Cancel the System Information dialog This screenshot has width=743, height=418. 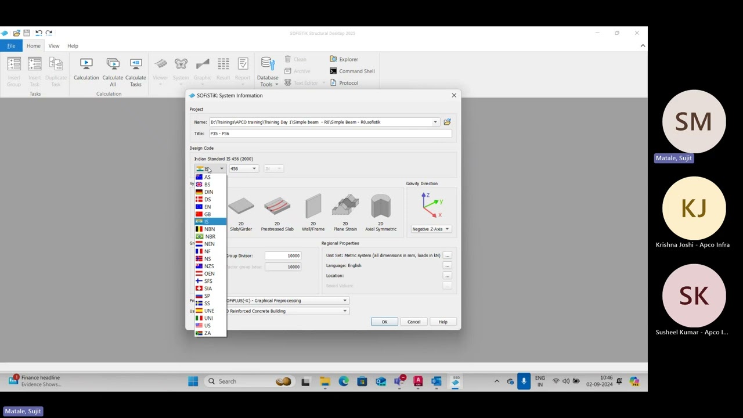[x=414, y=322]
